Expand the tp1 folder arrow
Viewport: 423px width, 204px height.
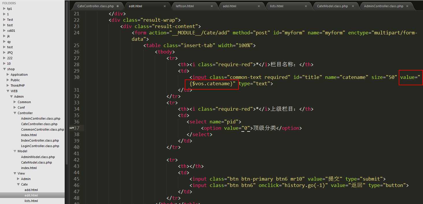4,9
